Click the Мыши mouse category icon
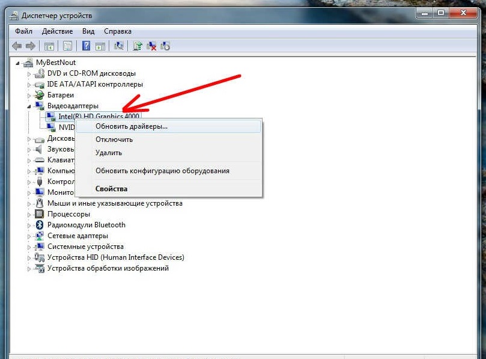The width and height of the screenshot is (486, 359). pos(40,203)
